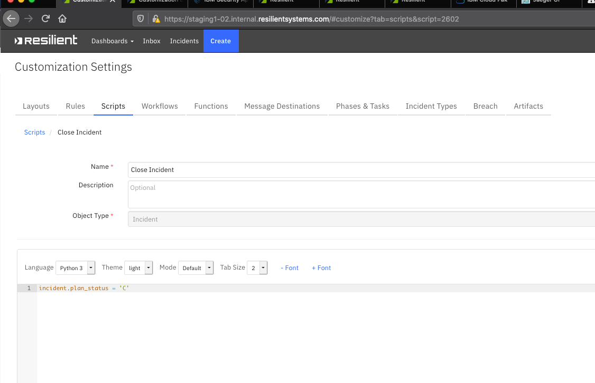595x383 pixels.
Task: Open the Workflows tab
Action: 160,106
